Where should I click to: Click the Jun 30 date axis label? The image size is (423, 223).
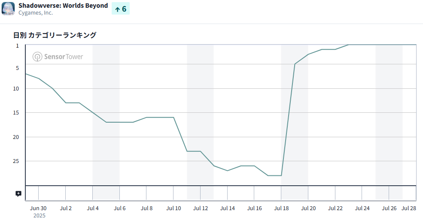pos(39,208)
